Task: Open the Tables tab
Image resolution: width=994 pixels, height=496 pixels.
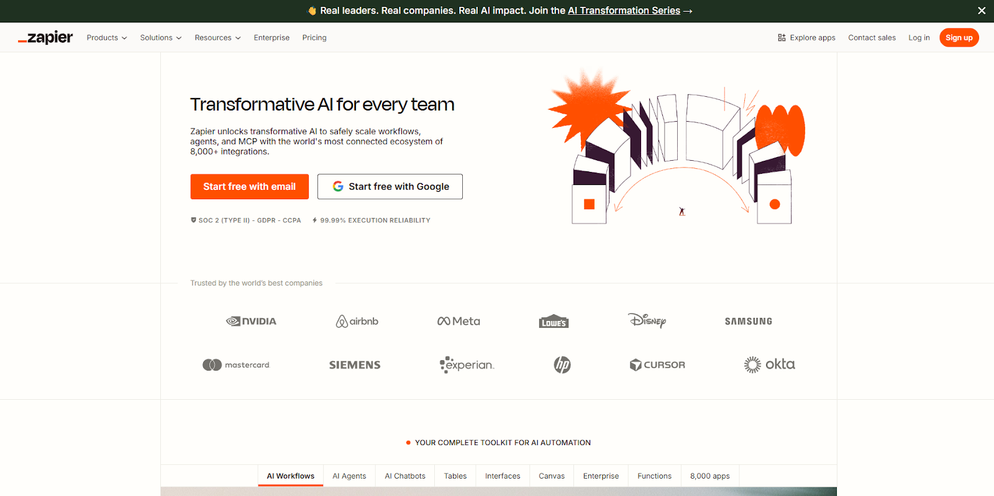Action: tap(455, 476)
